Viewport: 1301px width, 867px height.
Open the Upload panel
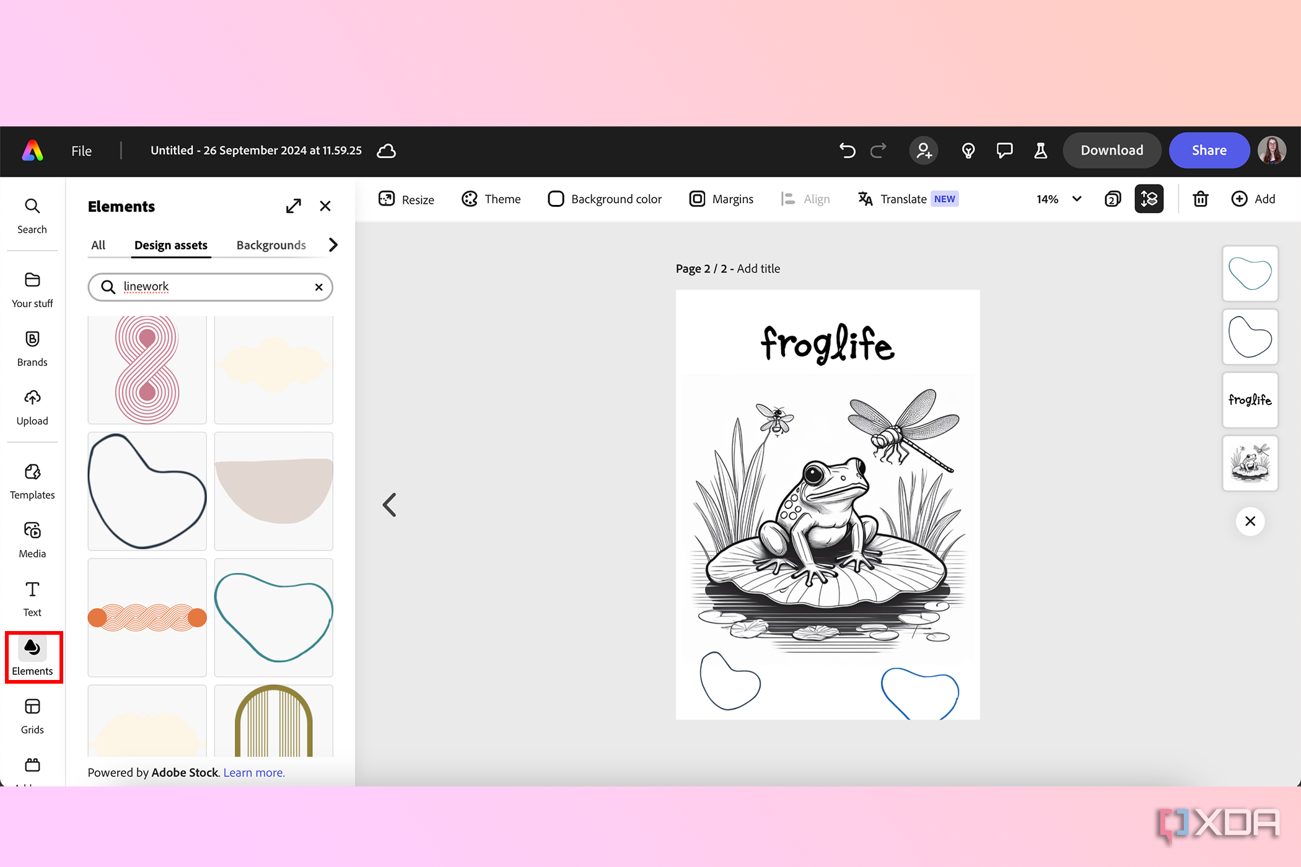[x=32, y=407]
